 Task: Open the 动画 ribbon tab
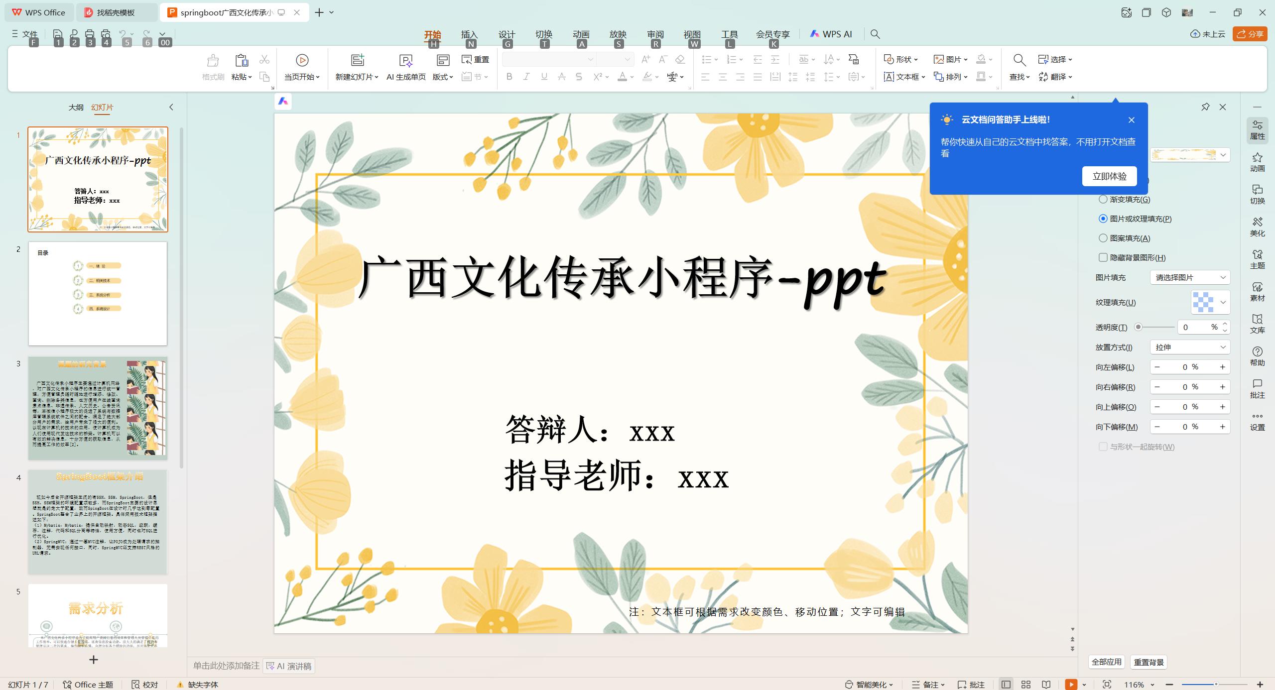click(x=581, y=34)
